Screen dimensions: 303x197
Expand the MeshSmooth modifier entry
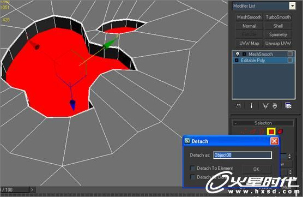click(244, 54)
